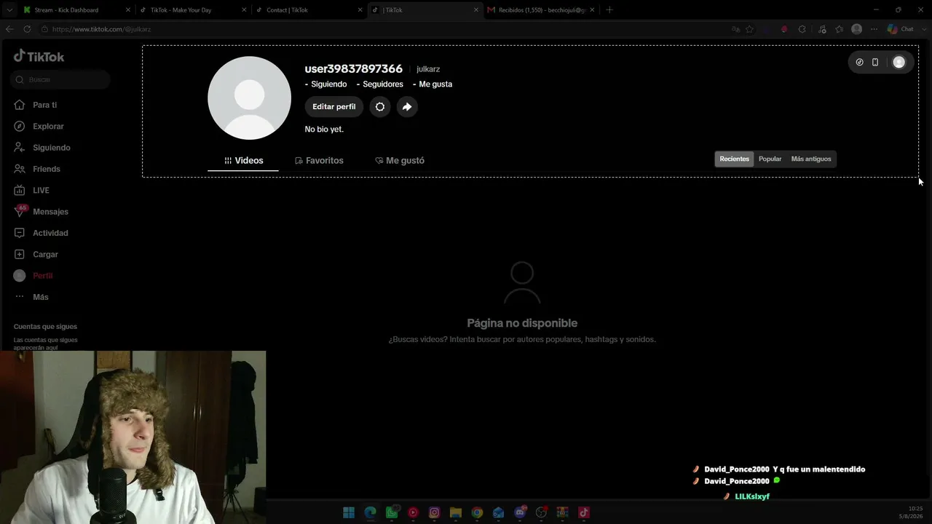
Task: Open Instagram from the taskbar
Action: pos(435,512)
